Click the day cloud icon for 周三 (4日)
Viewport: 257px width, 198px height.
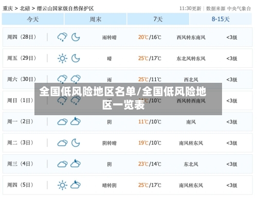[62, 164]
